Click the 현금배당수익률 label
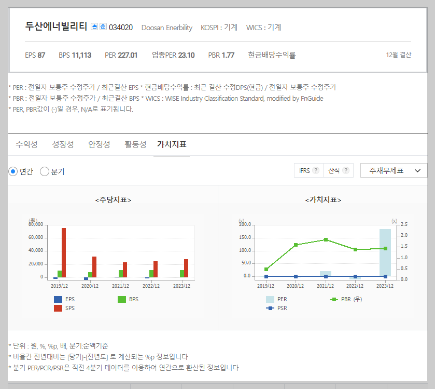 [272, 55]
